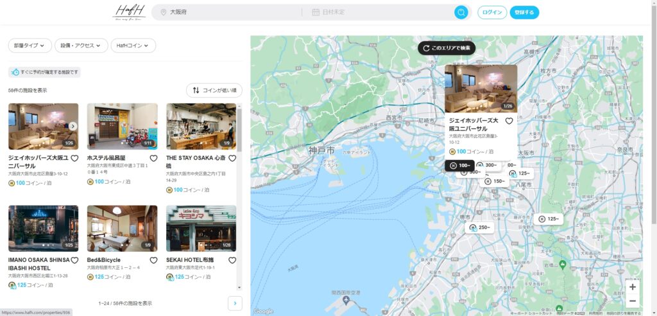Open ジェイホッパーズ大阪ユニバーサル title in list
The image size is (657, 316).
point(38,162)
